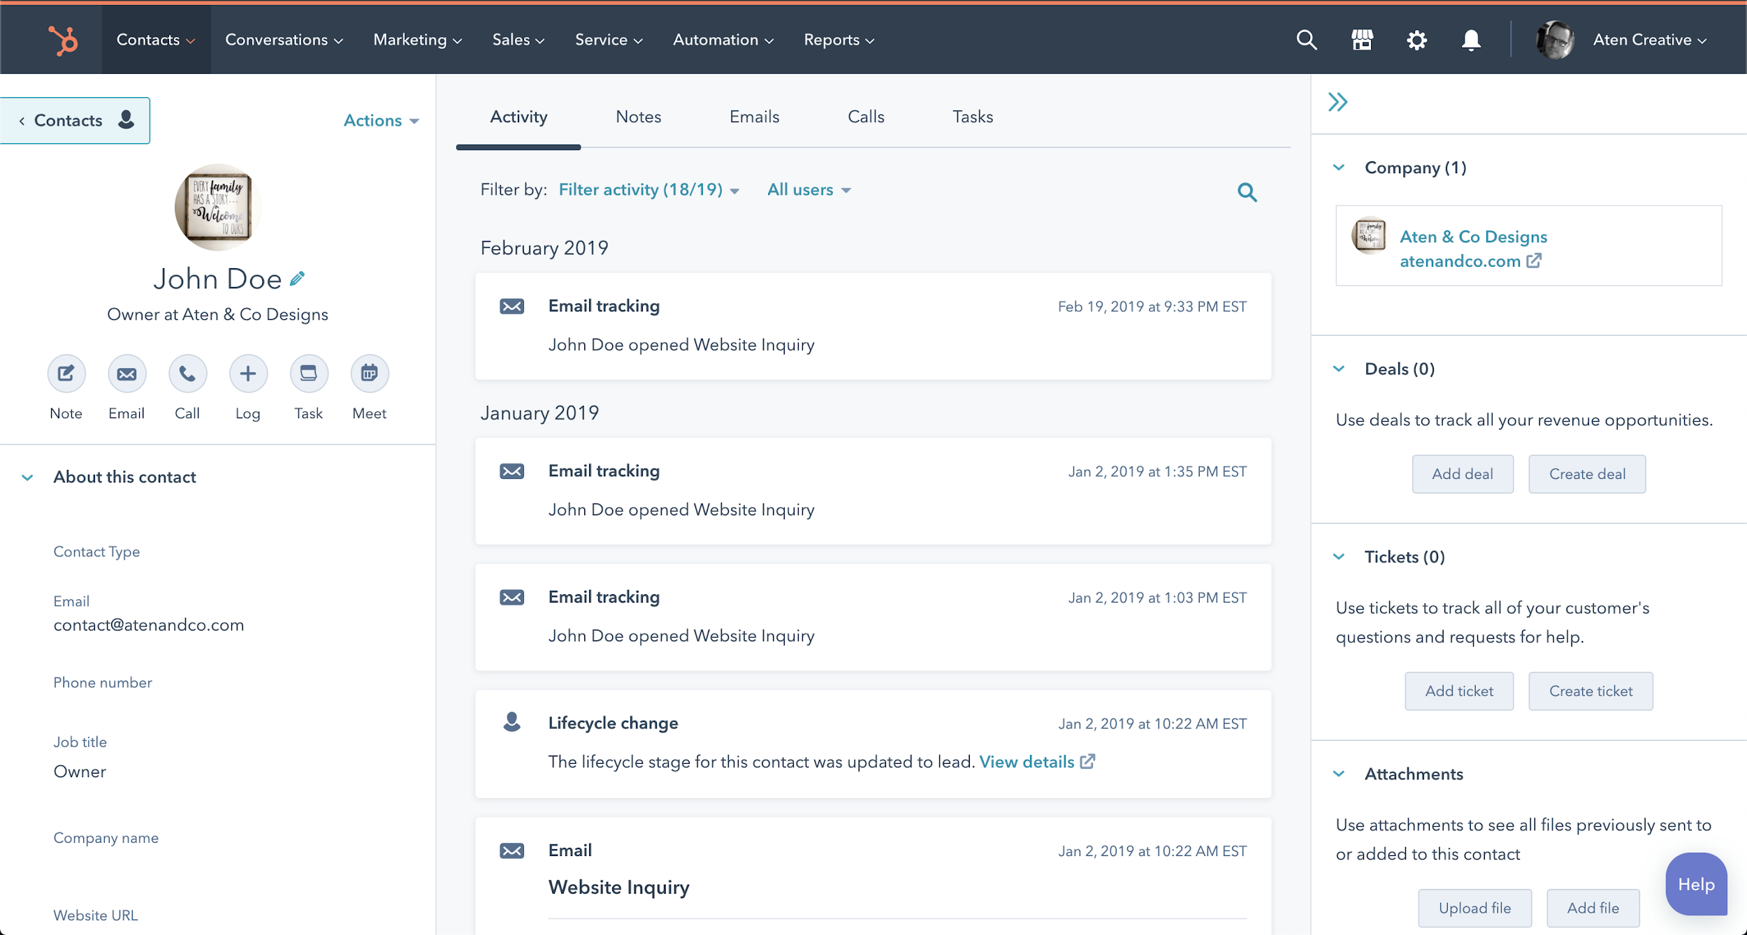This screenshot has width=1747, height=935.
Task: Open the notifications bell
Action: tap(1470, 40)
